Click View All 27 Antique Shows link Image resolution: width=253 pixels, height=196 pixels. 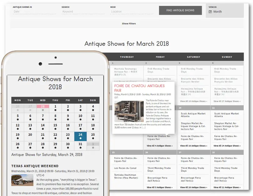227,101
